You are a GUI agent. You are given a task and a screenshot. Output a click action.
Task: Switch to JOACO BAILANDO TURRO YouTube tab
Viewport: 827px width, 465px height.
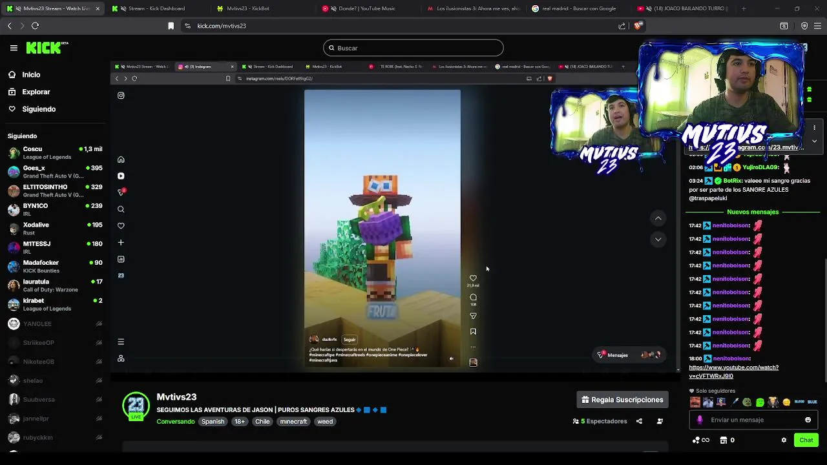point(685,8)
